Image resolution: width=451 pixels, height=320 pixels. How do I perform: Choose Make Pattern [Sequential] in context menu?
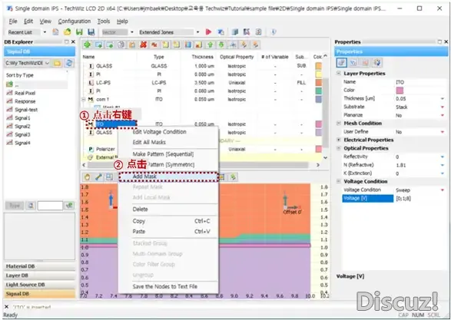click(x=168, y=154)
